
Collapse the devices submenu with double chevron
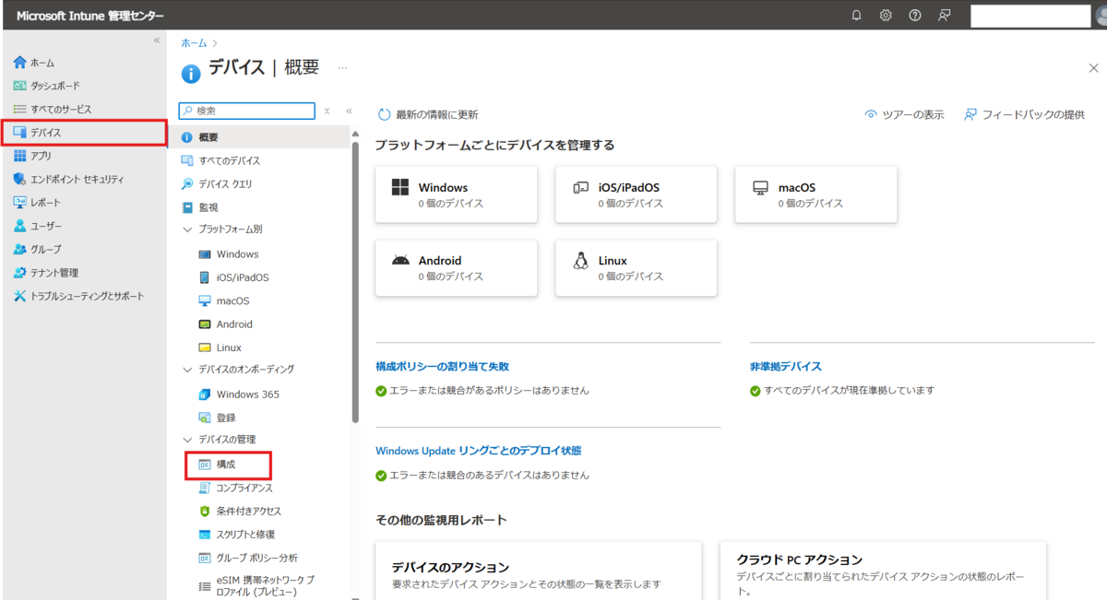coord(349,111)
